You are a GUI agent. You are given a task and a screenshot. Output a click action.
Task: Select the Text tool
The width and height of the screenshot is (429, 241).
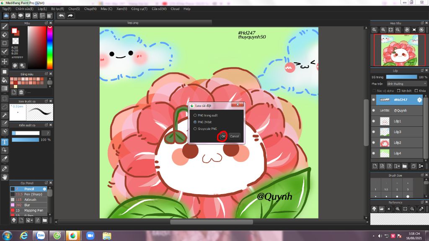(x=4, y=142)
